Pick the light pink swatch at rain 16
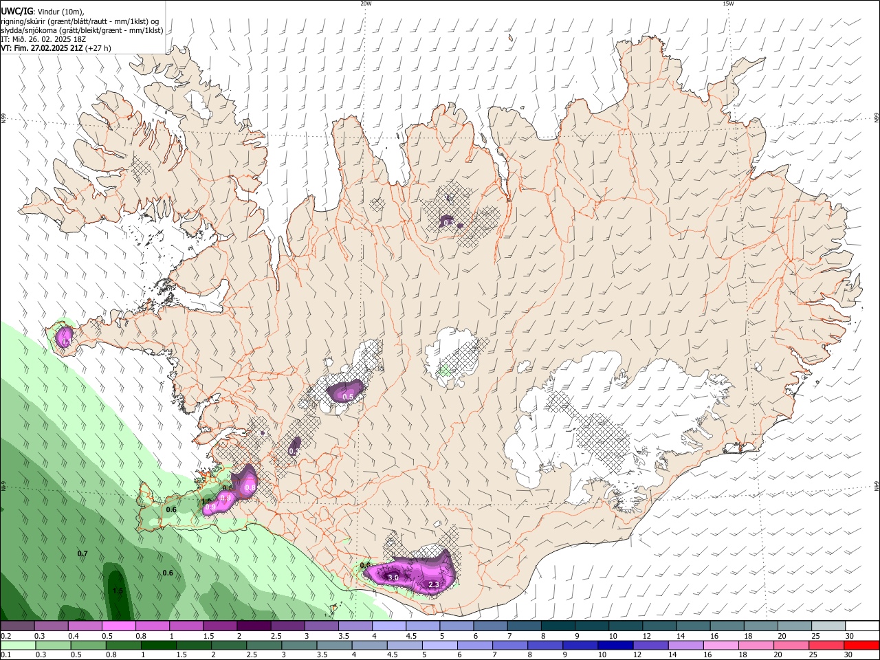This screenshot has height=660, width=880. click(721, 645)
